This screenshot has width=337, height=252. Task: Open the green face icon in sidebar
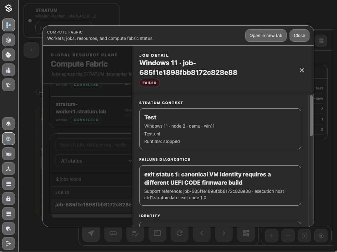click(8, 55)
